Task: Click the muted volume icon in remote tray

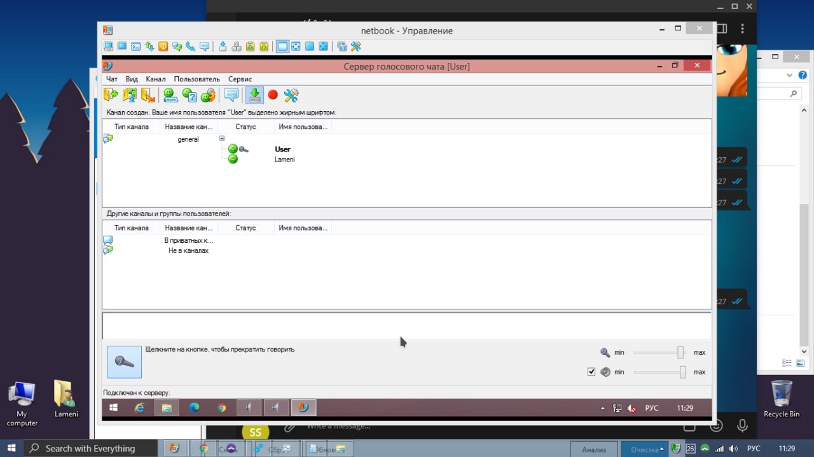Action: click(631, 408)
